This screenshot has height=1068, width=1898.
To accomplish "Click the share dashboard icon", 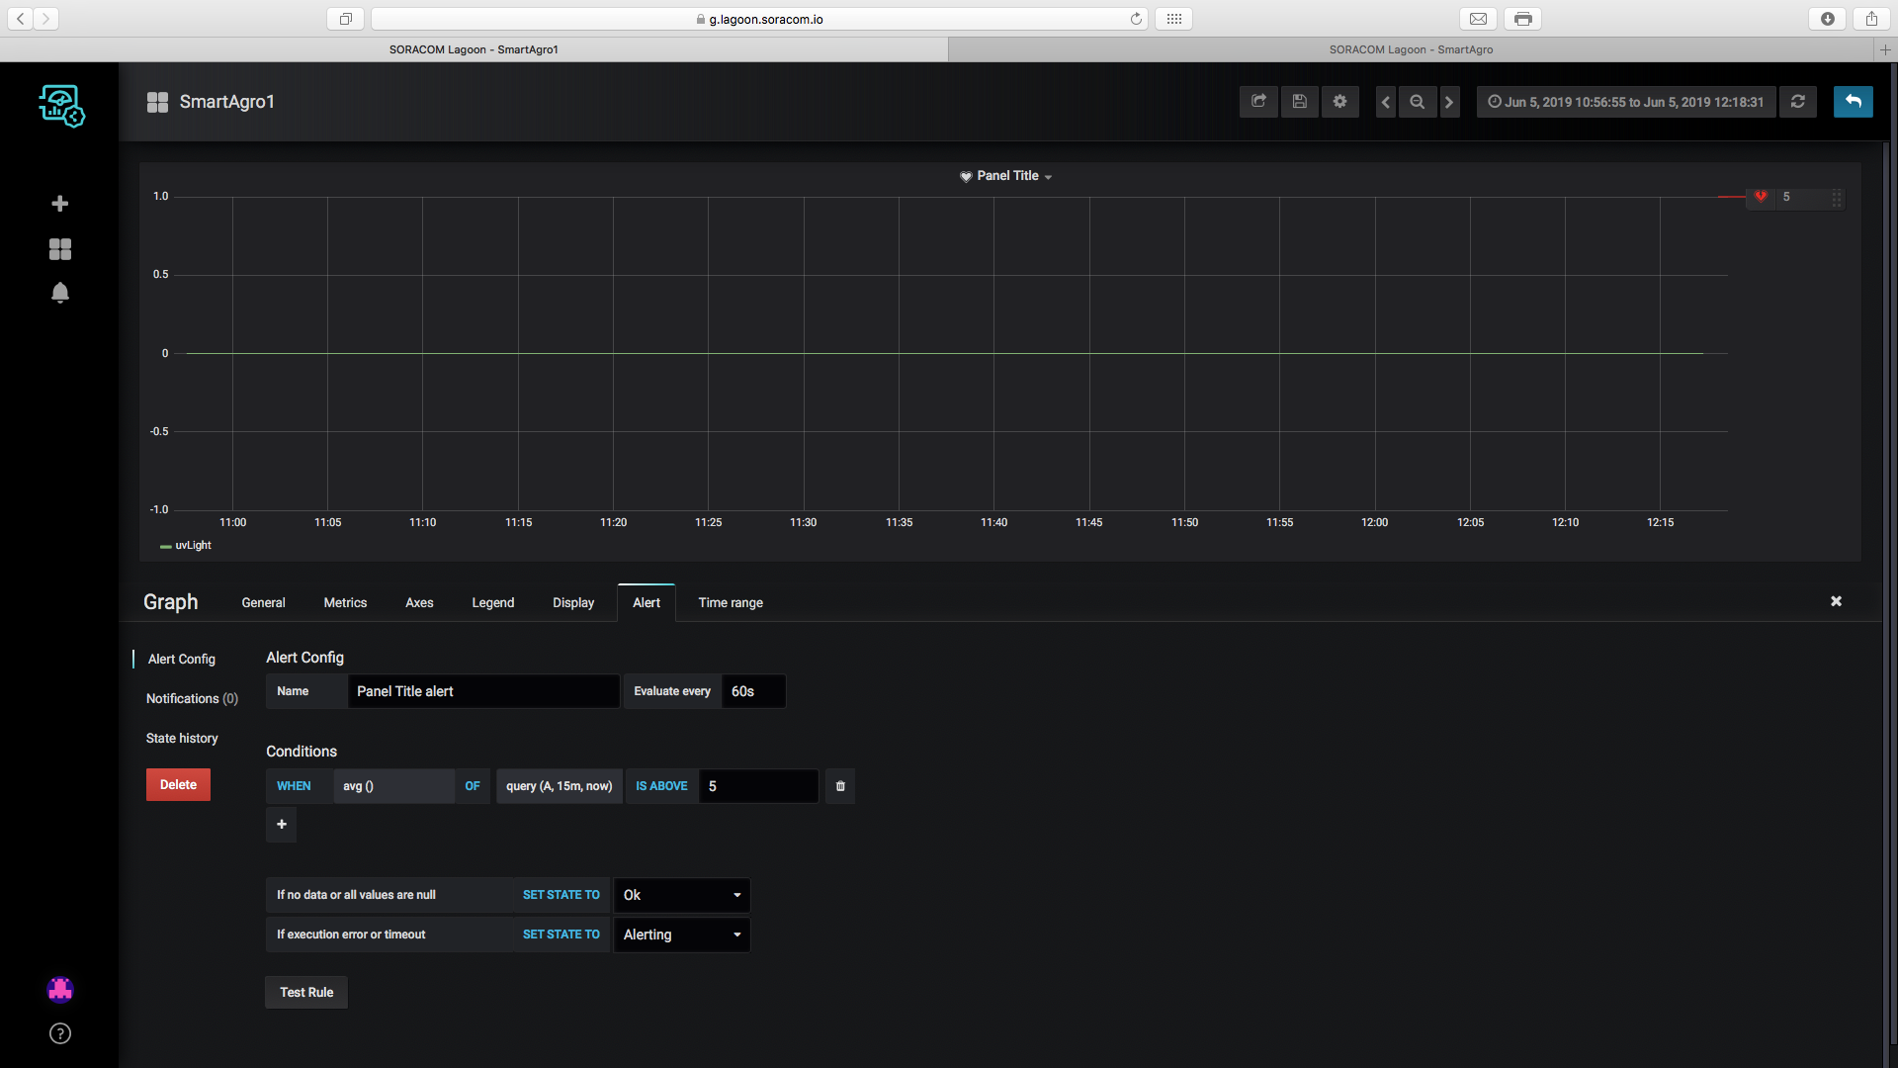I will [1258, 102].
